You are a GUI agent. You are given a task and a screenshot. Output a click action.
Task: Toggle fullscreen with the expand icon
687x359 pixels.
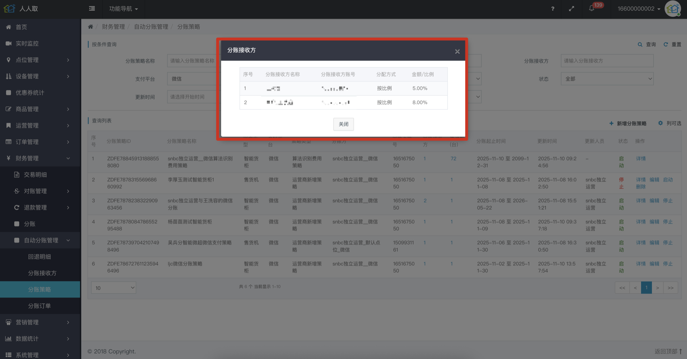click(572, 9)
